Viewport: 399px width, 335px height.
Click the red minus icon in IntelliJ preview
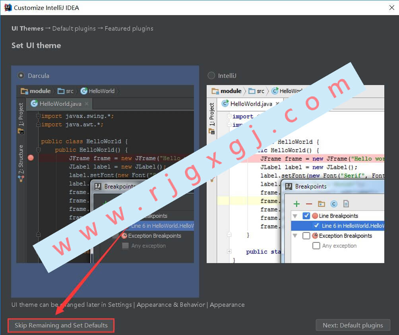click(x=309, y=204)
